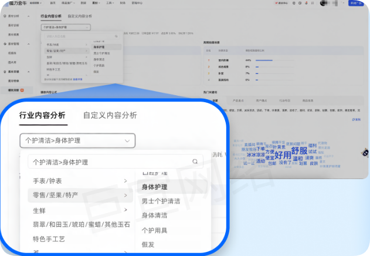
Task: Click the diamond icon beside 素材管理 in the sidebar
Action: 5,43
